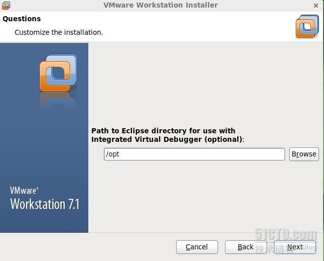Browse for the Eclipse directory
This screenshot has width=324, height=261.
coord(304,154)
